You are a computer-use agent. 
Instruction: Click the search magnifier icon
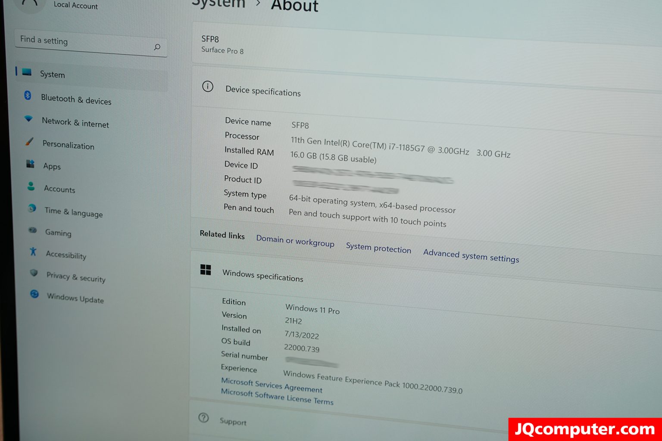[x=157, y=47]
